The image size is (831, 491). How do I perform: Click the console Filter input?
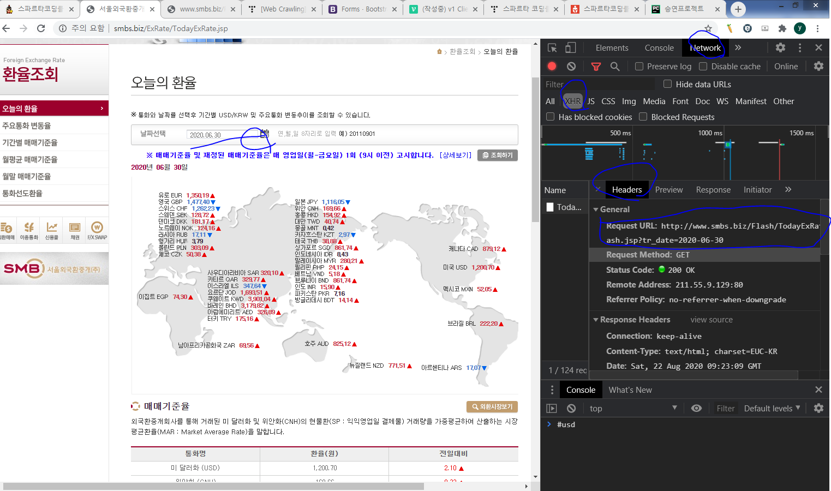pyautogui.click(x=725, y=408)
